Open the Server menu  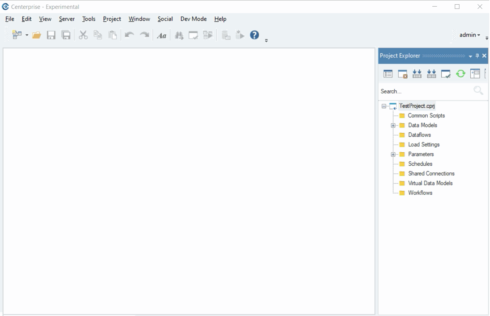tap(67, 19)
